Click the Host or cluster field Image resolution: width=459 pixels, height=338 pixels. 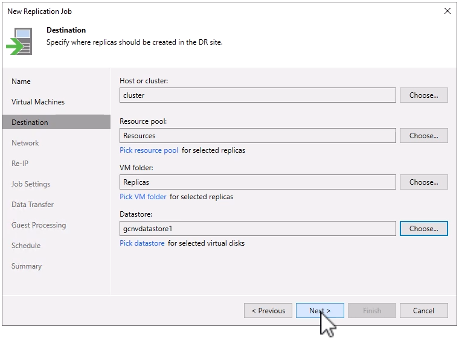[258, 95]
